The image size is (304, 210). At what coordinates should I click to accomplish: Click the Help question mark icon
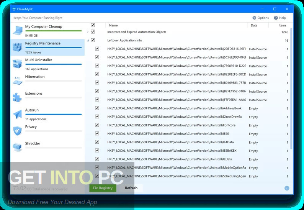[276, 18]
